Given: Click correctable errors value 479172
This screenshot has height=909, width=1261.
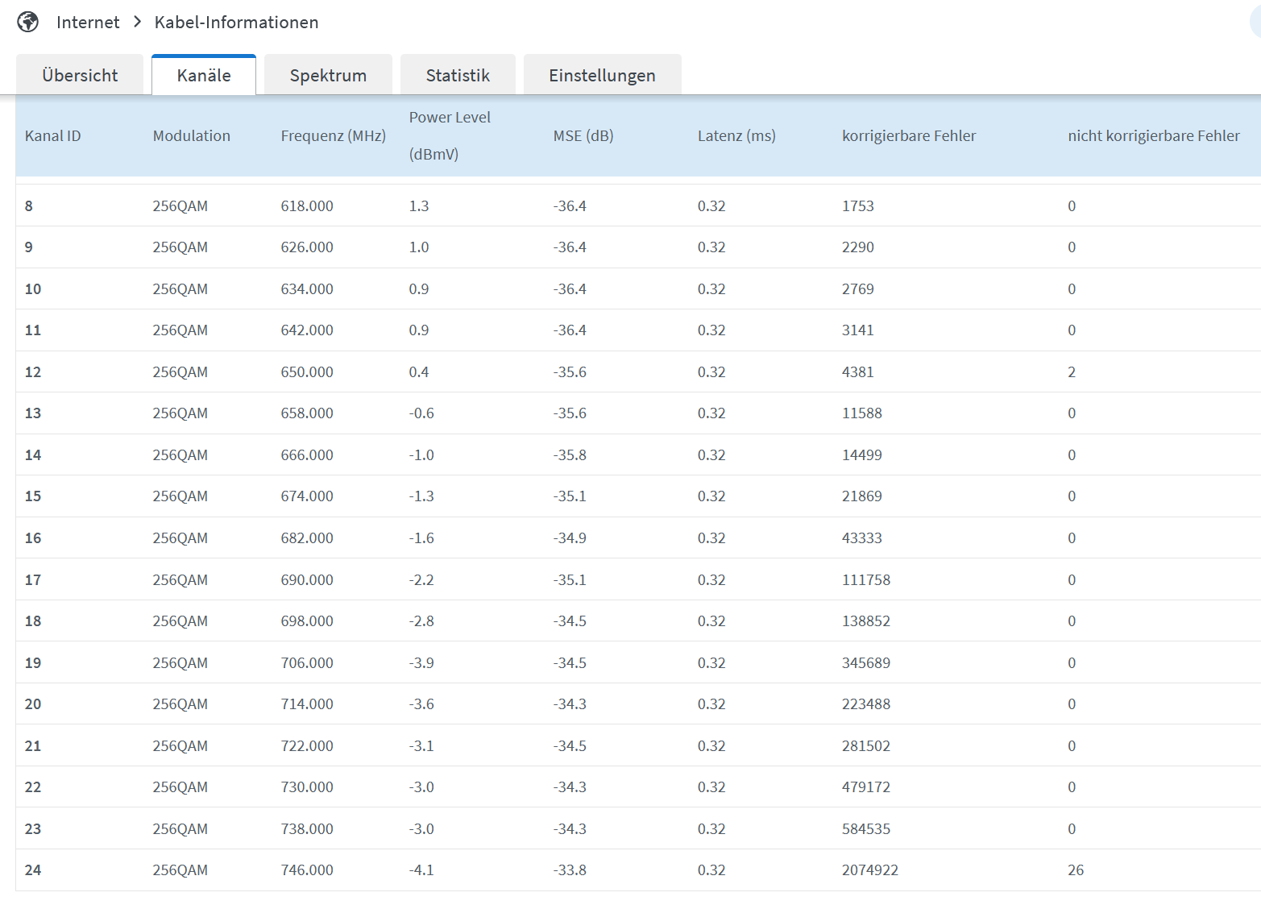Looking at the screenshot, I should coord(866,787).
